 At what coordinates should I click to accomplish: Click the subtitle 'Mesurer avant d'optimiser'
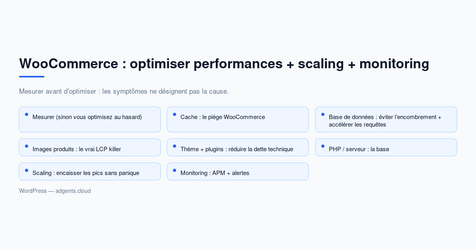coord(124,91)
